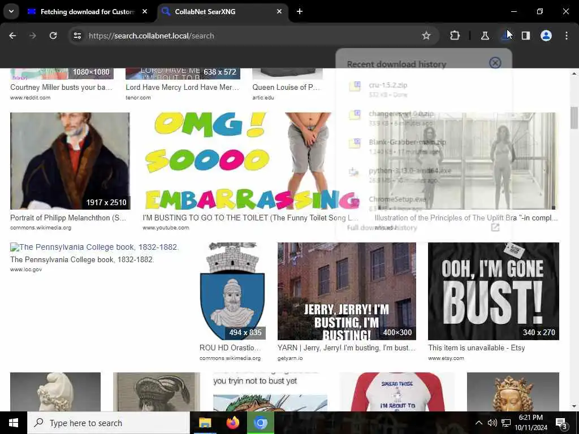Toggle the side panel icon
Viewport: 579px width, 434px height.
click(x=525, y=36)
